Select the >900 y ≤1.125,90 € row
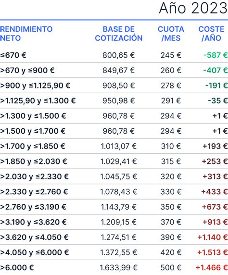 point(114,86)
